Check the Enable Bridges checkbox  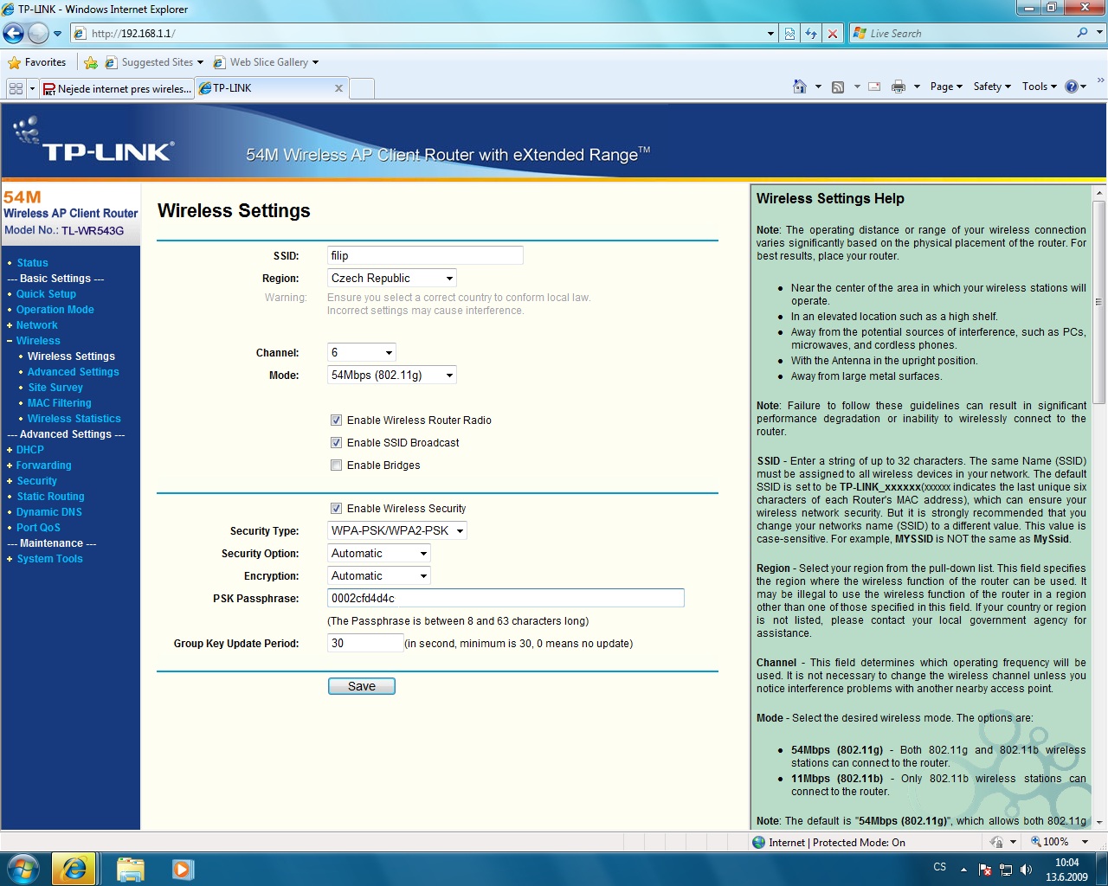point(336,465)
